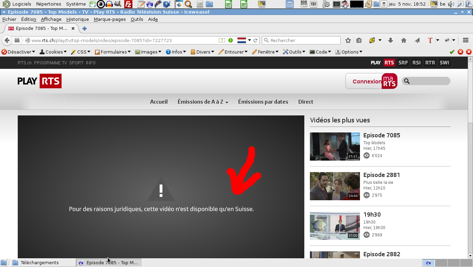Open the Désactiver dropdown in developer toolbar
473x267 pixels.
coord(18,52)
